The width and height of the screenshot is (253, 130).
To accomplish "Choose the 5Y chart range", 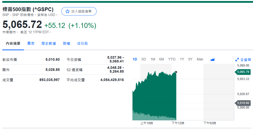I will (190, 59).
